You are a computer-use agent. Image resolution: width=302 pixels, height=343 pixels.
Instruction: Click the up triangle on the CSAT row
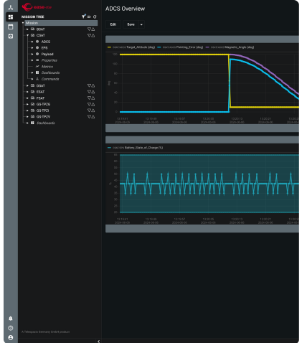pos(93,35)
